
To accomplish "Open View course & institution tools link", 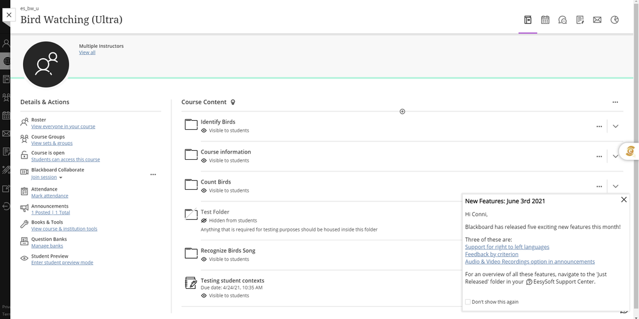I will [x=65, y=229].
